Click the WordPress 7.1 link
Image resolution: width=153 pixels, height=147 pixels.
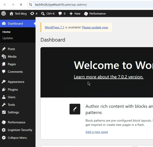pos(54,27)
